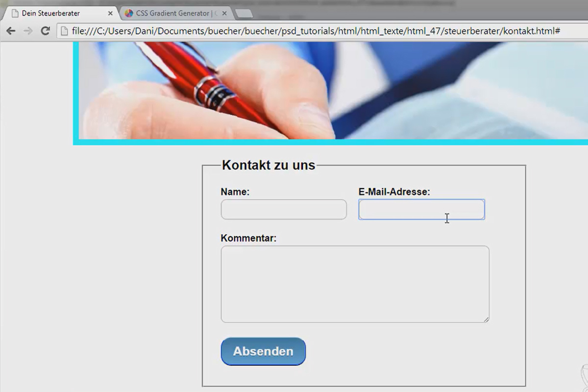
Task: Click the page file icon in address bar
Action: coord(64,31)
